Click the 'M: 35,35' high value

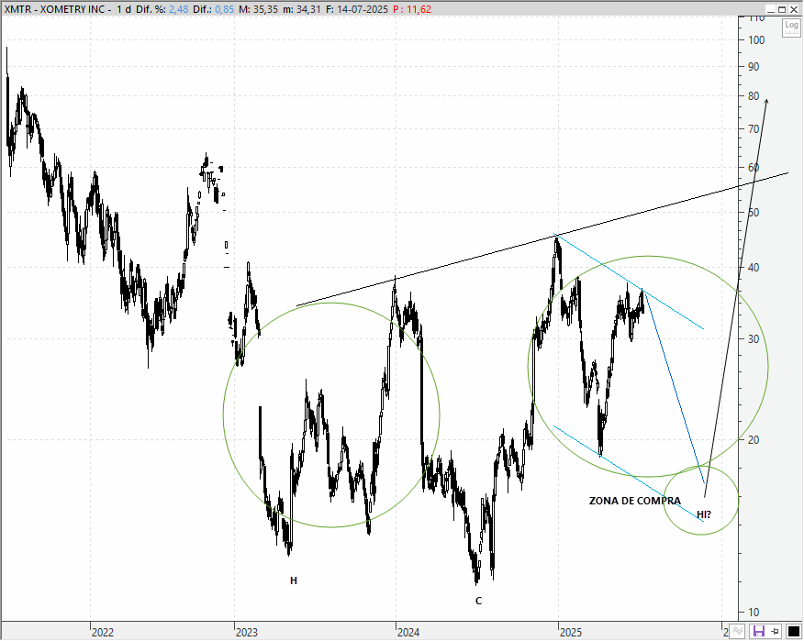(259, 9)
